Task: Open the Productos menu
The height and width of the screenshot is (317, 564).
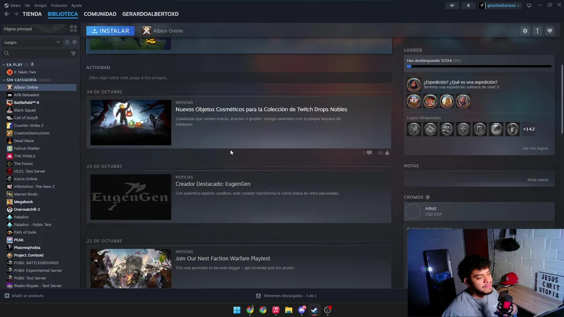Action: [x=59, y=5]
